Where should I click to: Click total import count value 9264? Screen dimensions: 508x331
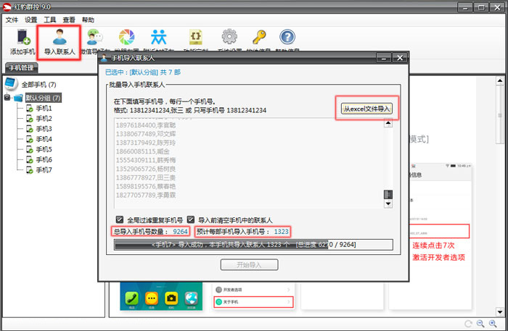coord(180,232)
